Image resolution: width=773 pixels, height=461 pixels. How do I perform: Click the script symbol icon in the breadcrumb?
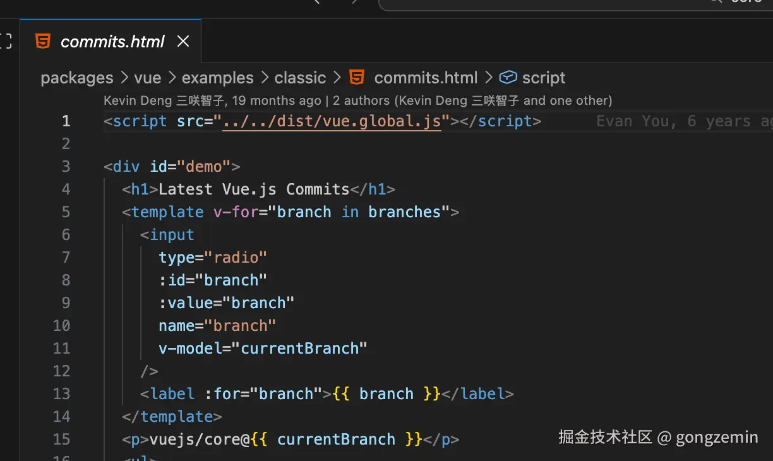pos(507,78)
